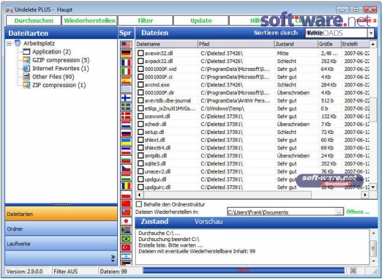This screenshot has width=382, height=279.
Task: Select the Japanese flag language icon
Action: (126, 221)
